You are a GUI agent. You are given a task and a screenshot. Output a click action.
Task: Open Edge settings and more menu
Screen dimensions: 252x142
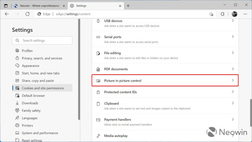click(x=245, y=14)
